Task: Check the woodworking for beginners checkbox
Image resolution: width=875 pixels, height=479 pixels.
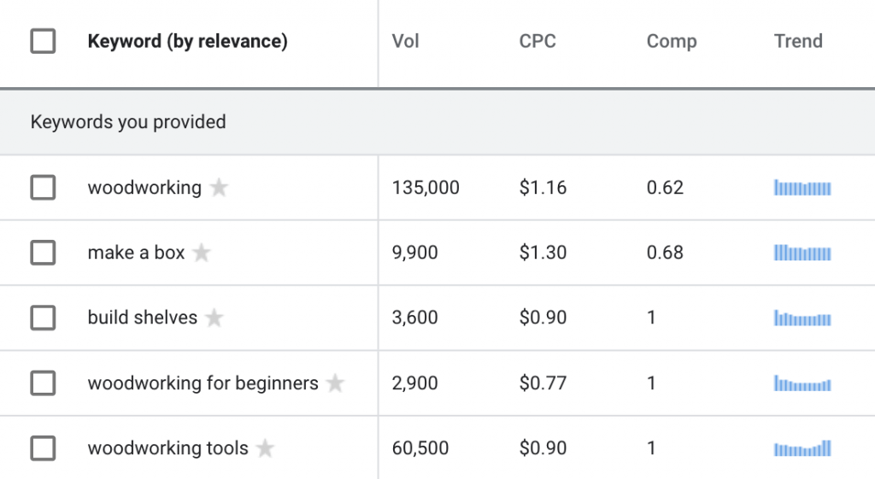Action: click(43, 383)
